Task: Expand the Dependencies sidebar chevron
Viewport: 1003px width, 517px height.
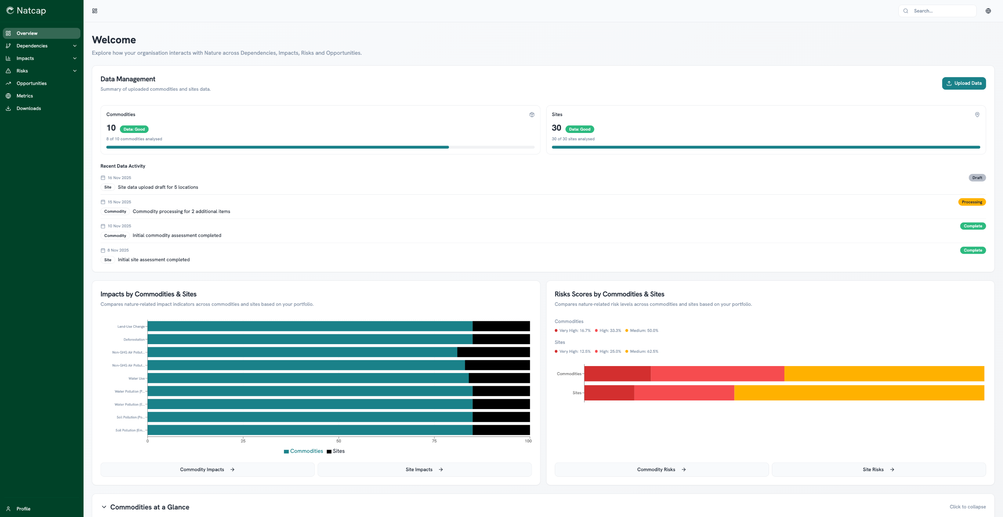Action: coord(75,46)
